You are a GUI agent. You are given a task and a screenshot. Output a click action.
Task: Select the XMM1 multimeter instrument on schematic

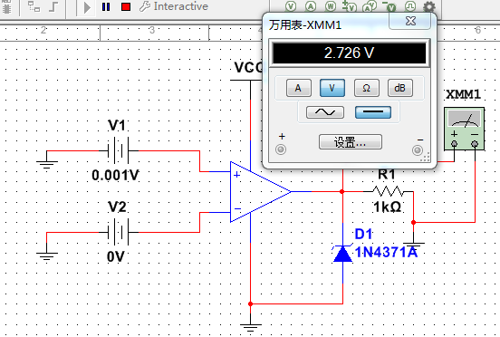[465, 129]
